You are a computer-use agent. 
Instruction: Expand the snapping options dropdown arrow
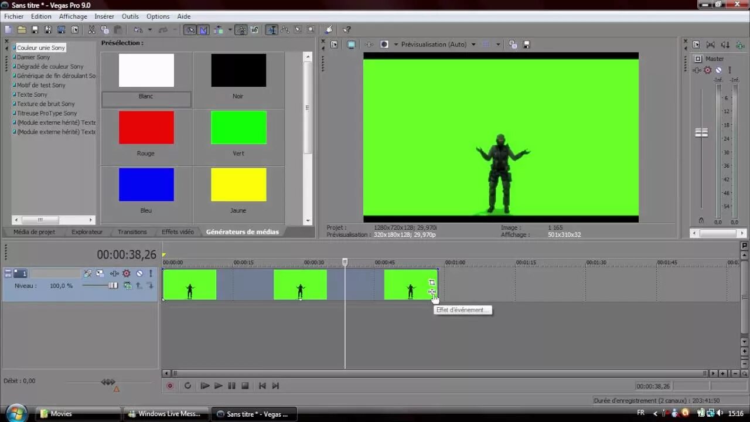pos(230,29)
